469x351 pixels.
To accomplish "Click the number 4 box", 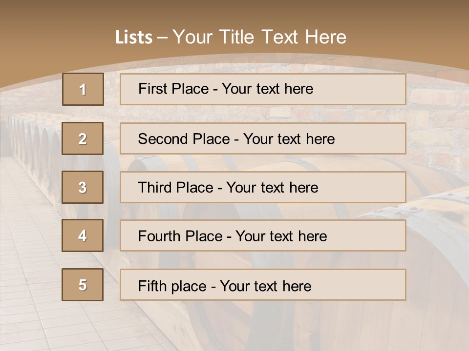I will (x=83, y=235).
